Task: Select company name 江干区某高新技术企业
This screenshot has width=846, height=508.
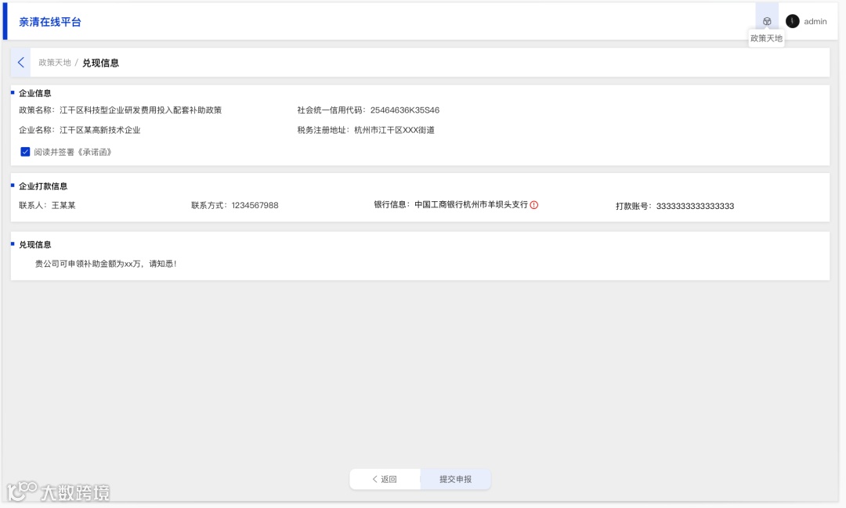Action: coord(99,130)
